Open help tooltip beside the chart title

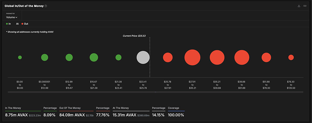pos(46,6)
